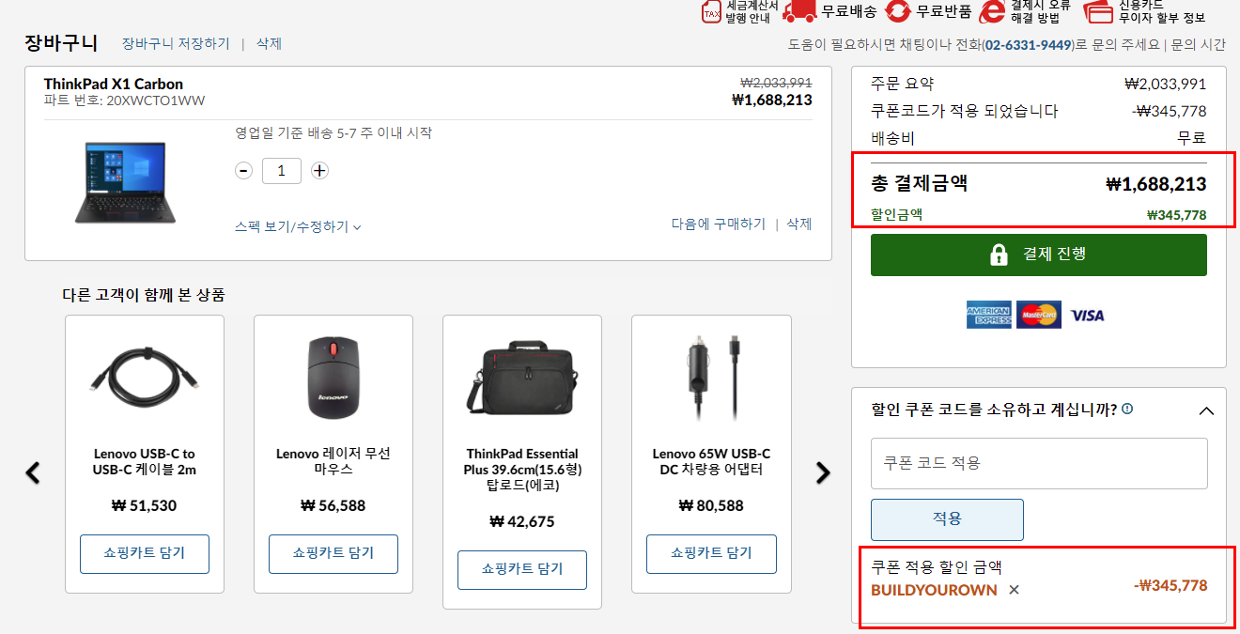The height and width of the screenshot is (634, 1240).
Task: Expand 스펙 보기/수정하기 dropdown
Action: (x=298, y=226)
